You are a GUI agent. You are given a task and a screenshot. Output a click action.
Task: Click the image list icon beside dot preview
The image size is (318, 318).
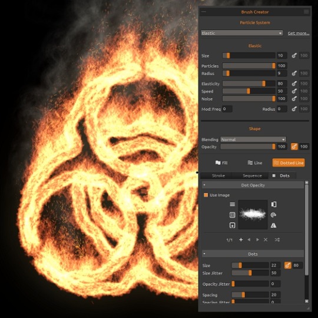tap(232, 204)
